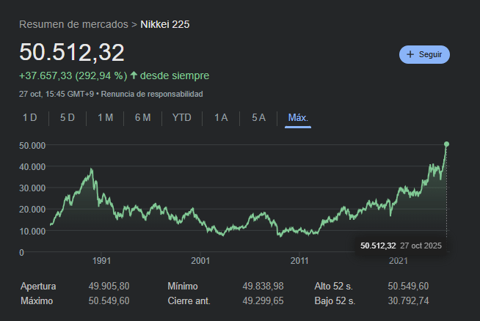Click the large 50.512,32 price
The image size is (480, 321).
[x=72, y=53]
